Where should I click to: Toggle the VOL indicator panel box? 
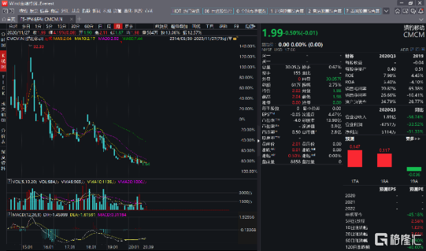pyautogui.click(x=9, y=182)
